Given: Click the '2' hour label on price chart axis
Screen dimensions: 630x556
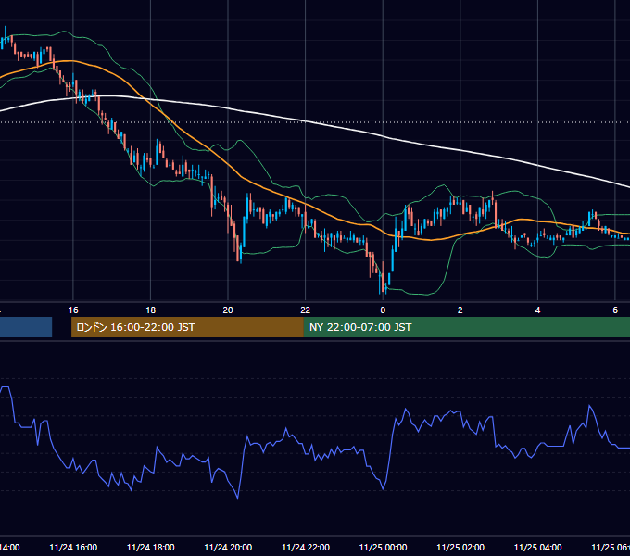Looking at the screenshot, I should (460, 310).
